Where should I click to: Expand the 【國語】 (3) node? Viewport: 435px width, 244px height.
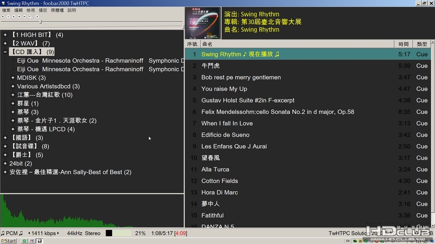pos(5,138)
